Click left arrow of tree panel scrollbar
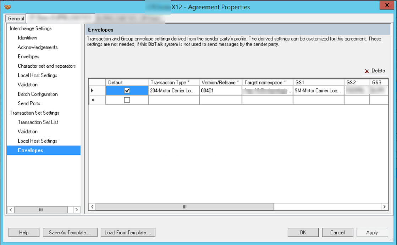Screen dimensions: 397x245 11,210
